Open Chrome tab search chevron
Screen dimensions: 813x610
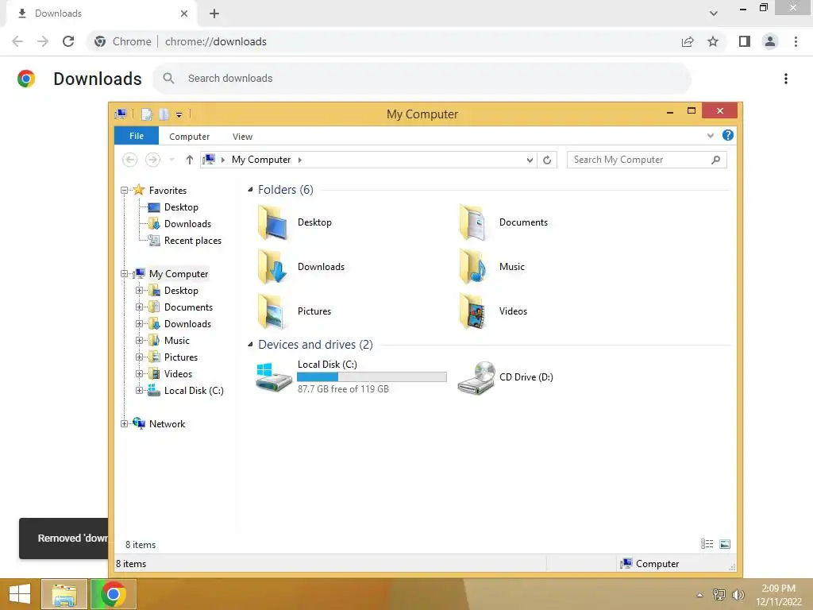714,14
